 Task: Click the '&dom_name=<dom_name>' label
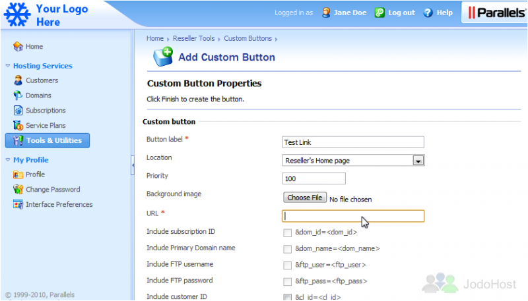[x=337, y=248]
